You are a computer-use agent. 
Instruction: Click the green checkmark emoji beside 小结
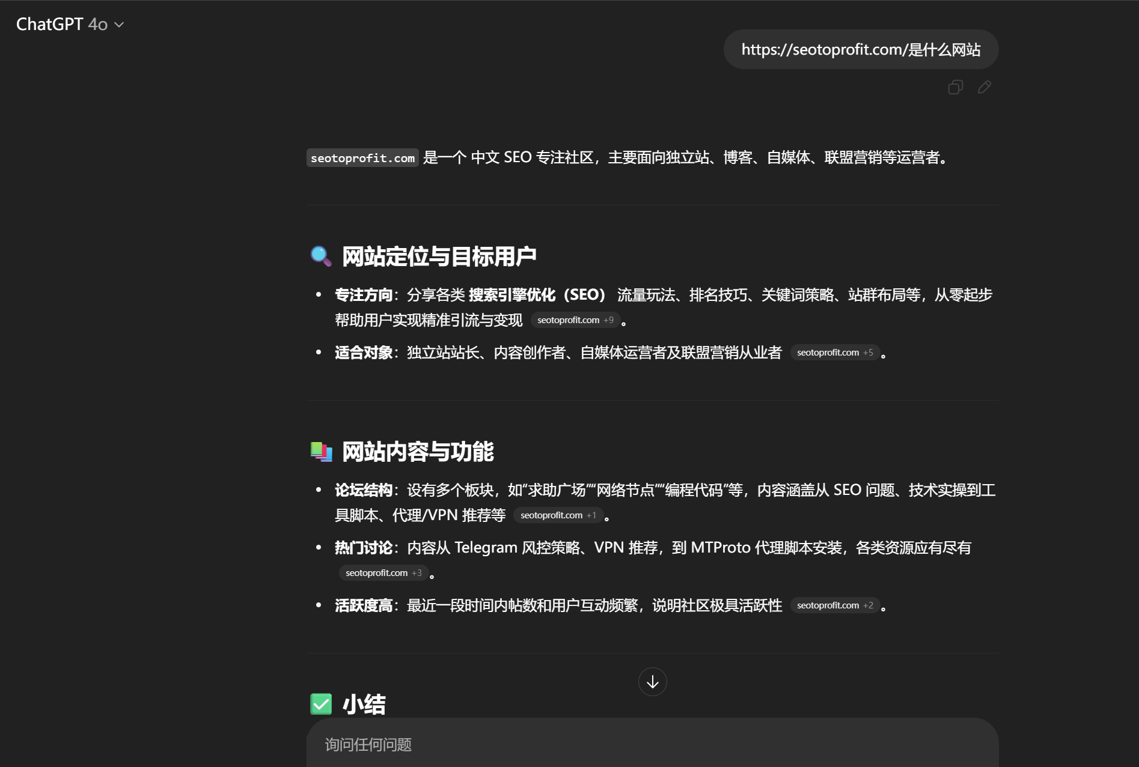pyautogui.click(x=321, y=704)
